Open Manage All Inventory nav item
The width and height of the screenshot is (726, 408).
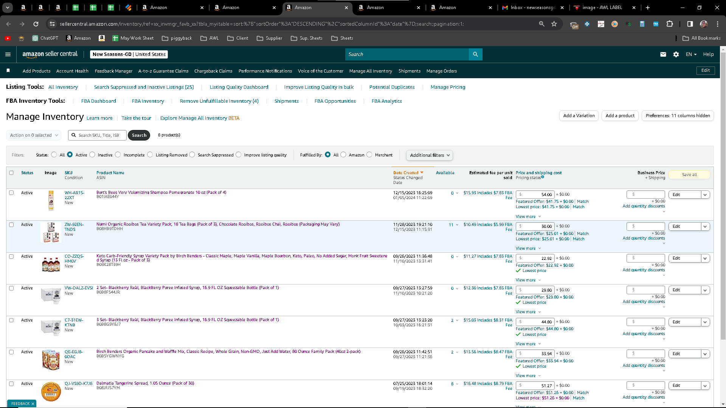tap(371, 71)
